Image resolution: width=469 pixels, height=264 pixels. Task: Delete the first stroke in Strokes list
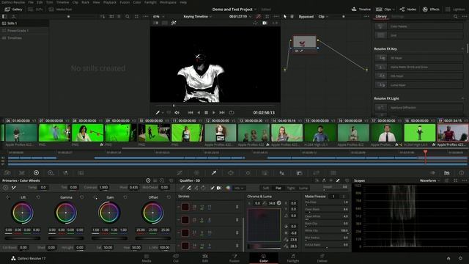click(x=237, y=207)
